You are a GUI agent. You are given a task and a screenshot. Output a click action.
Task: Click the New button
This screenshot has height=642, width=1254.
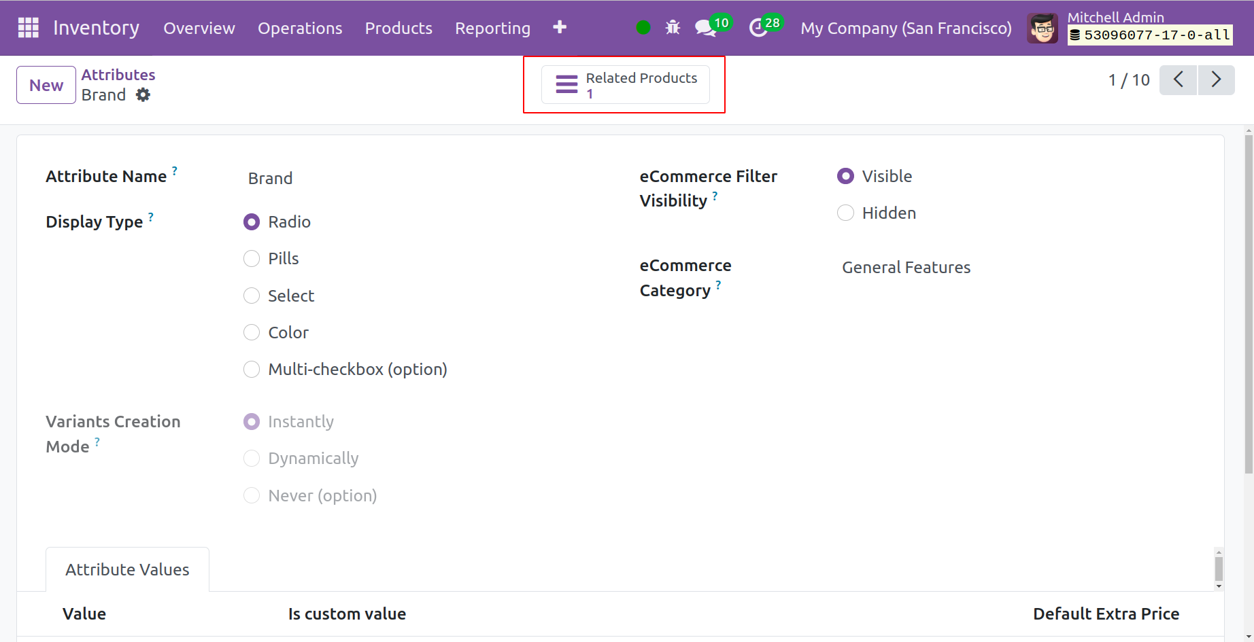pos(46,85)
